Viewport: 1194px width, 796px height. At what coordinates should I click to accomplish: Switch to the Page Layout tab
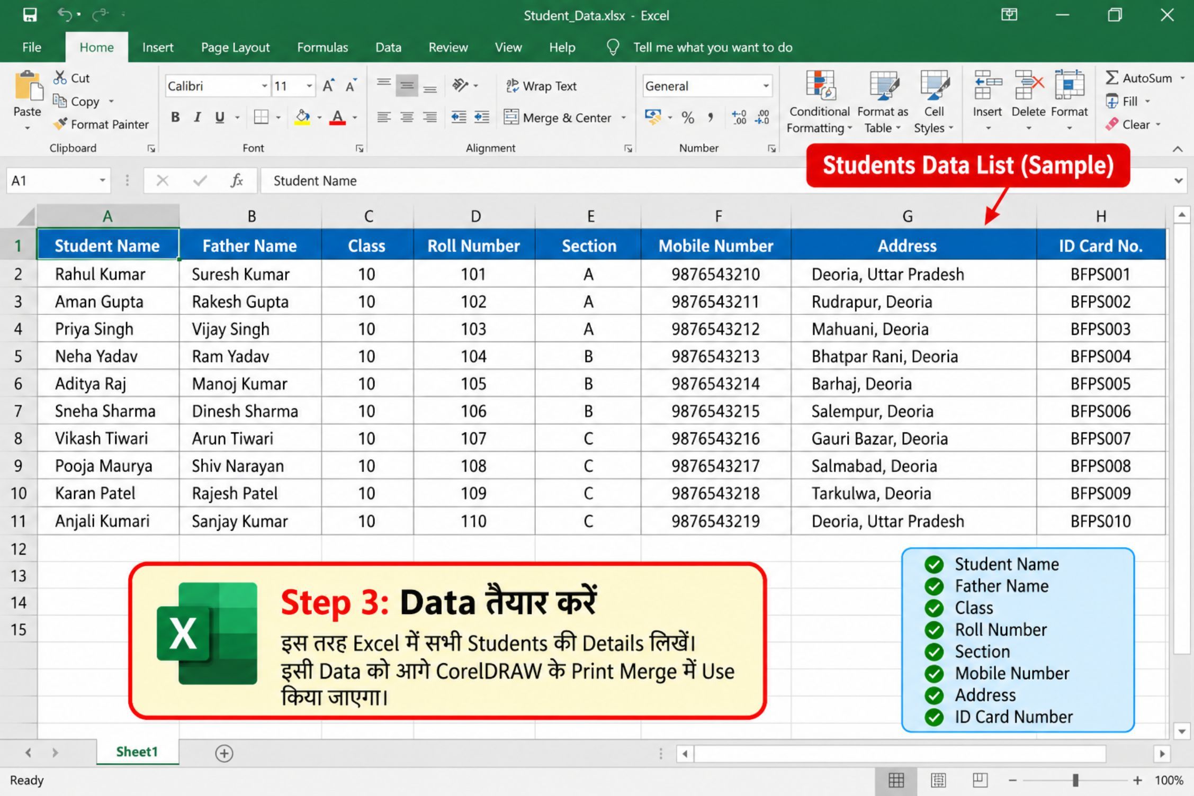235,48
